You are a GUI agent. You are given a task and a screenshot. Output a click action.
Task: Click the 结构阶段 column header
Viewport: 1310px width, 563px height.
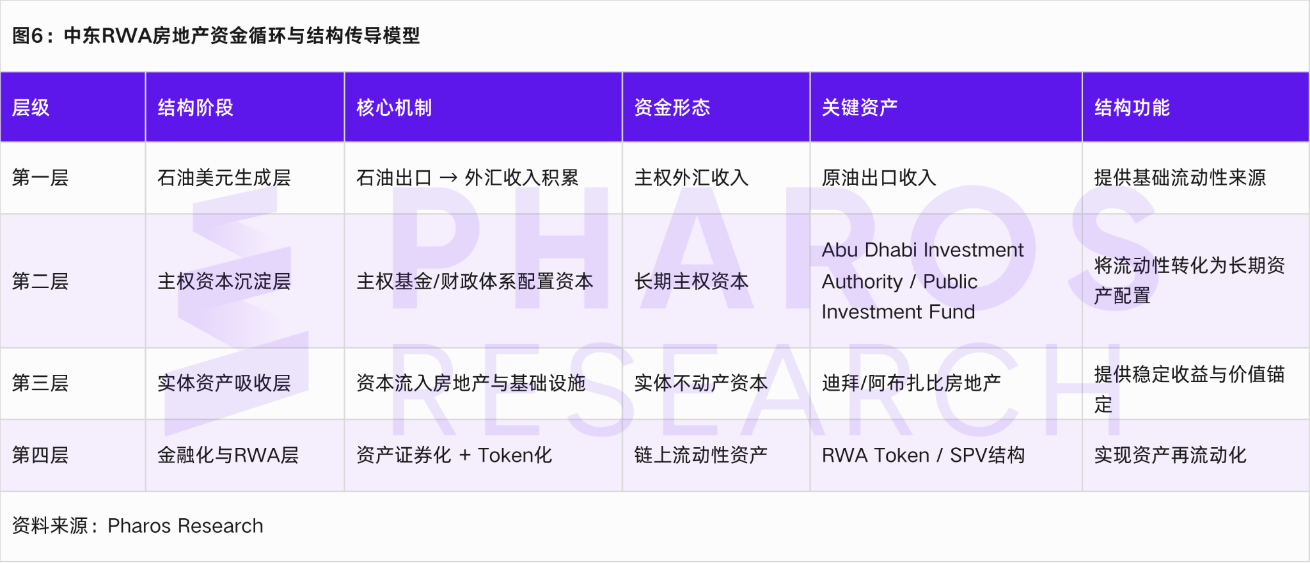[195, 107]
